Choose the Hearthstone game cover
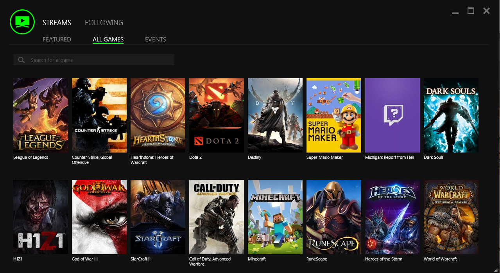This screenshot has width=500, height=273. tap(158, 115)
